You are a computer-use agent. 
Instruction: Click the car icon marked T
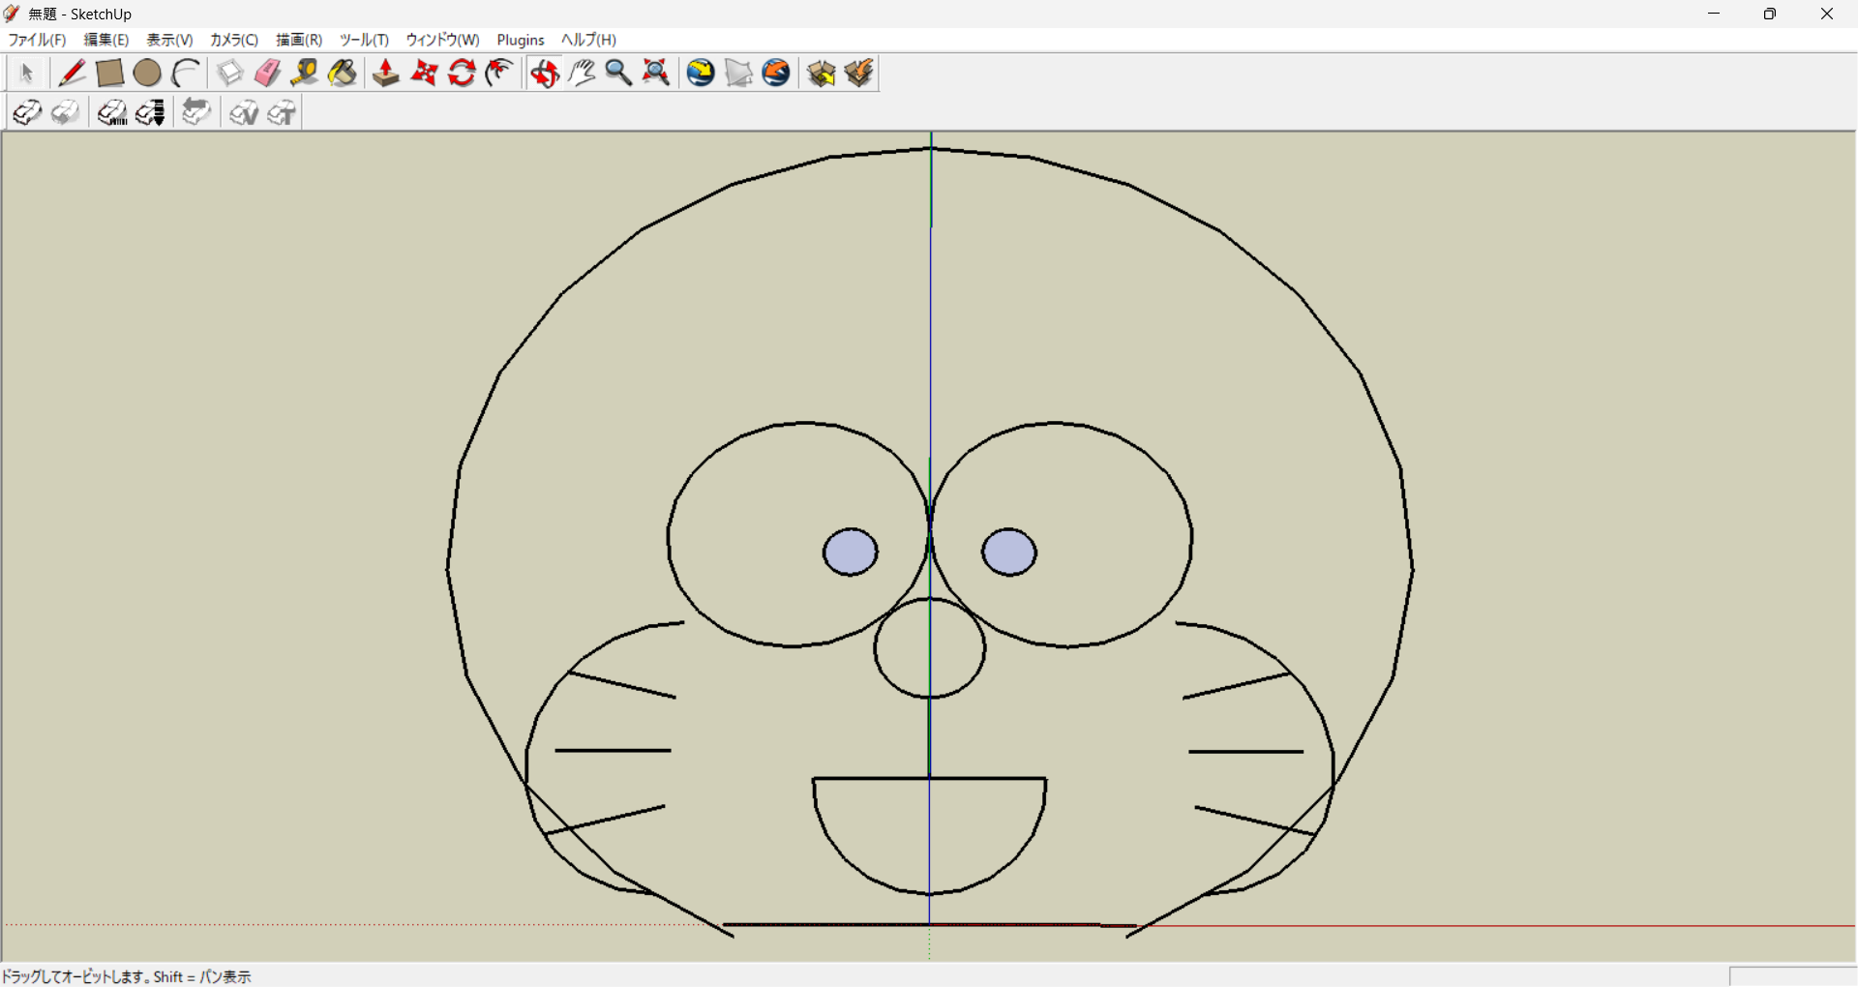point(281,112)
